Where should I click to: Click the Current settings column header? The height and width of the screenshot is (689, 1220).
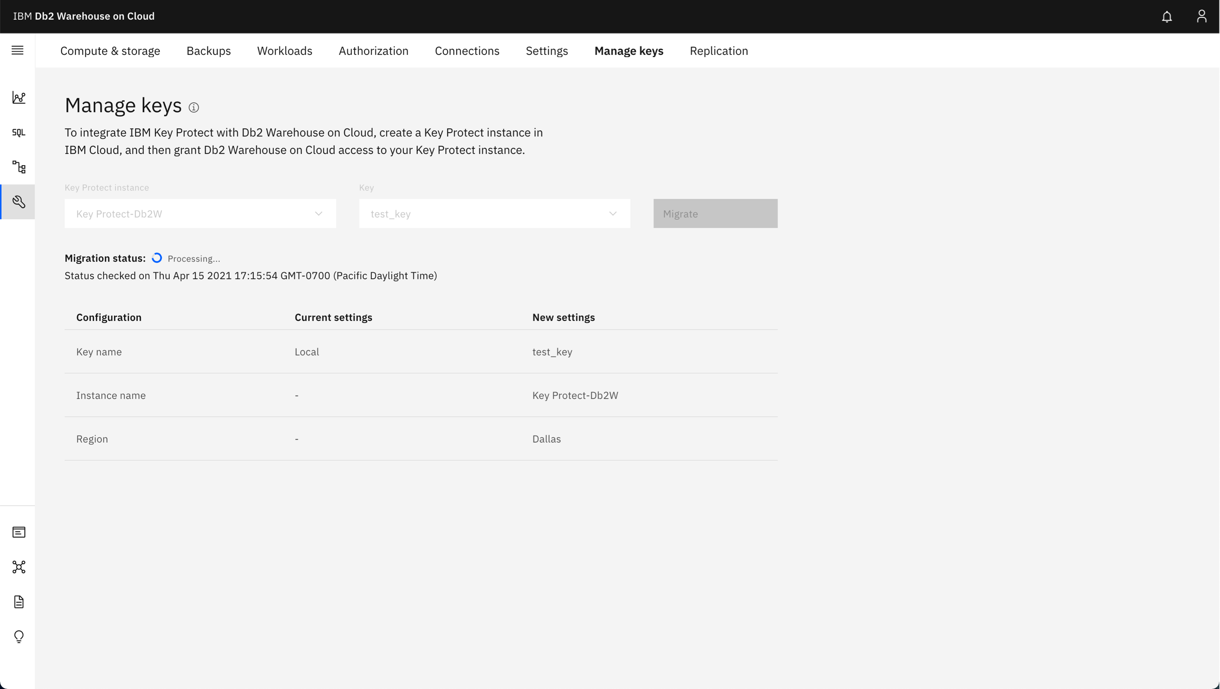[334, 317]
